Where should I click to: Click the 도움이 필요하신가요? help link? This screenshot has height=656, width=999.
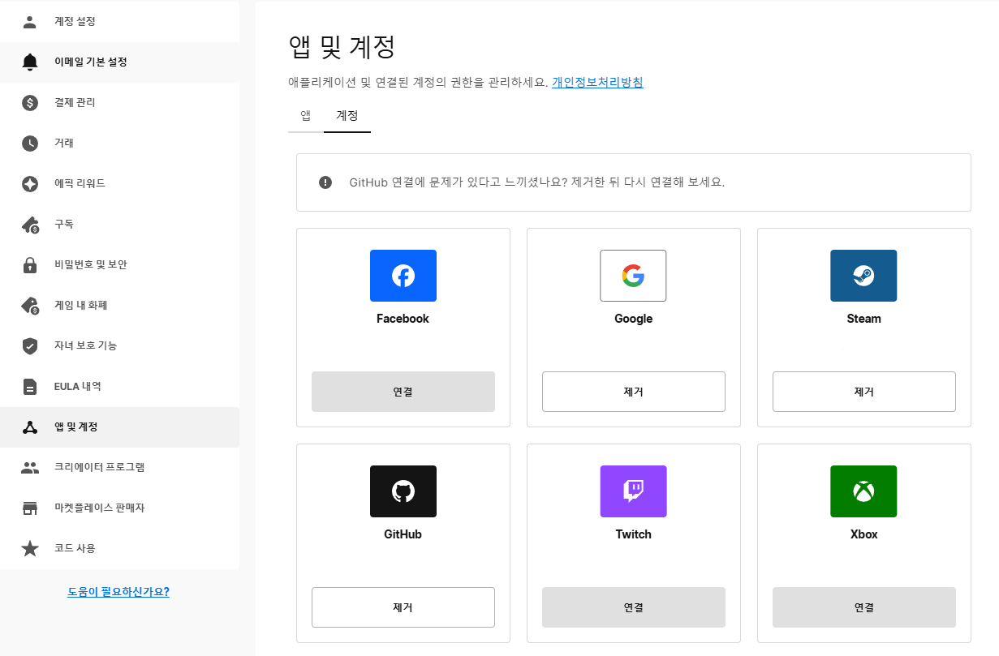118,592
